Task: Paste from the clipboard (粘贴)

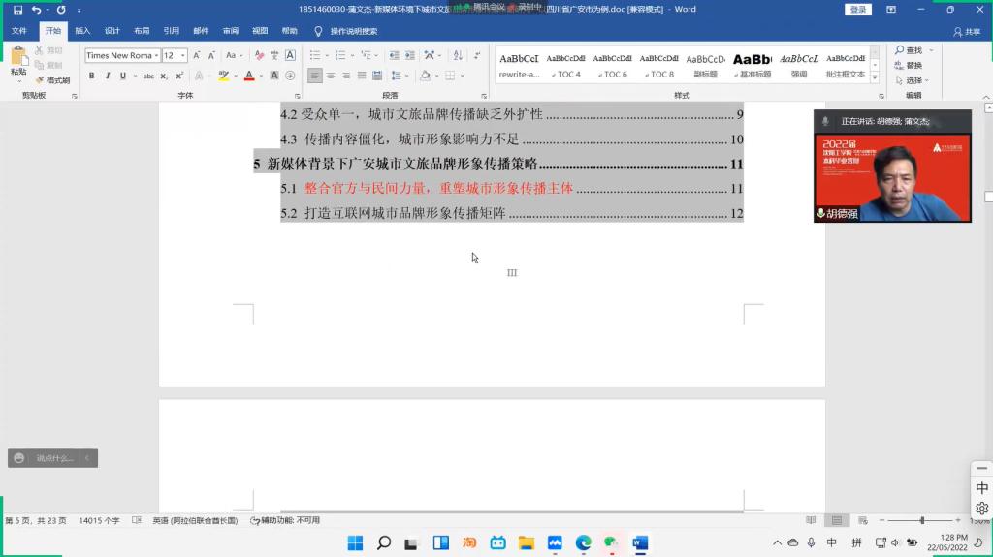Action: 18,64
